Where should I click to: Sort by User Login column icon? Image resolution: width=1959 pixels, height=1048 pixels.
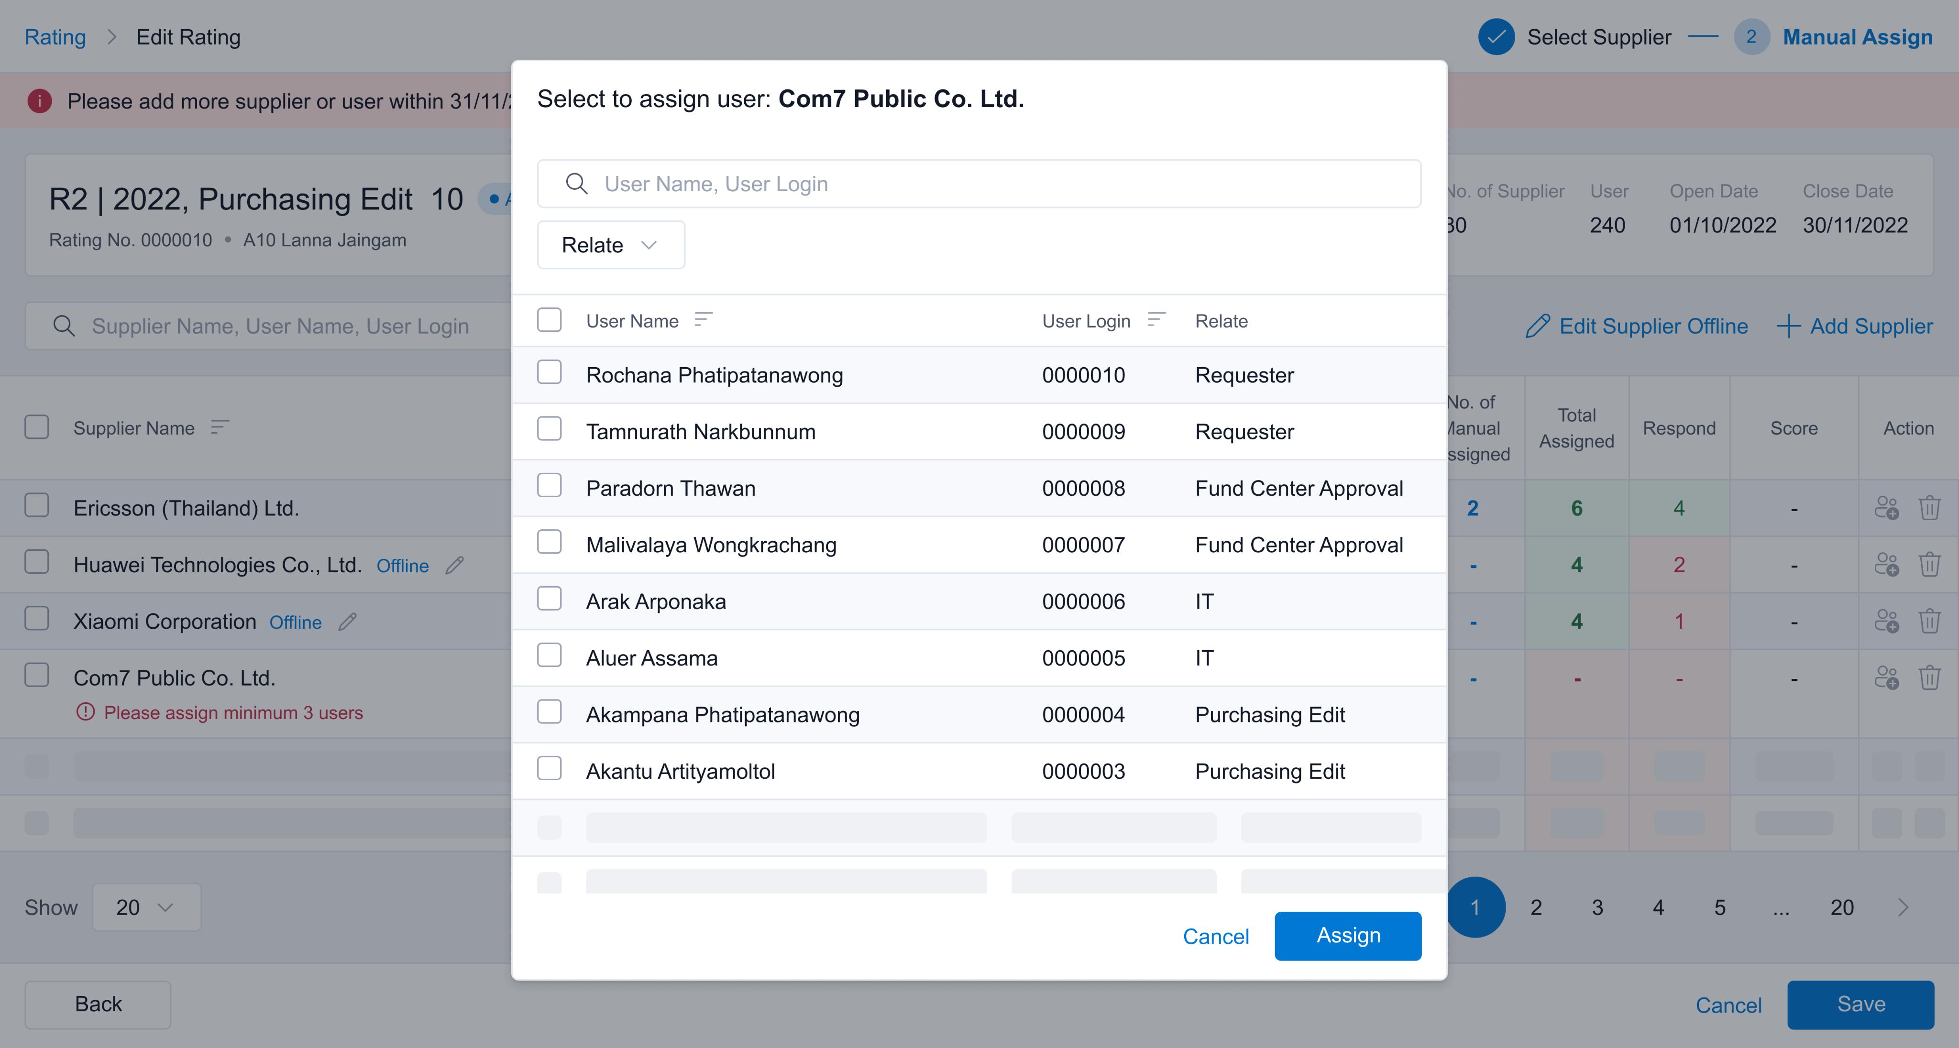1156,321
